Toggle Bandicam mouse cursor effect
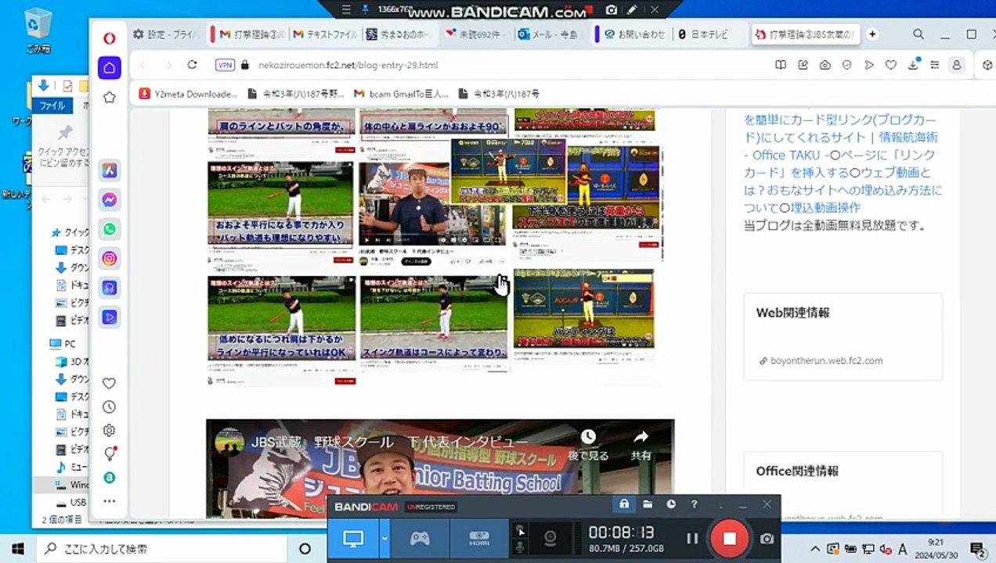The image size is (996, 563). point(520,530)
